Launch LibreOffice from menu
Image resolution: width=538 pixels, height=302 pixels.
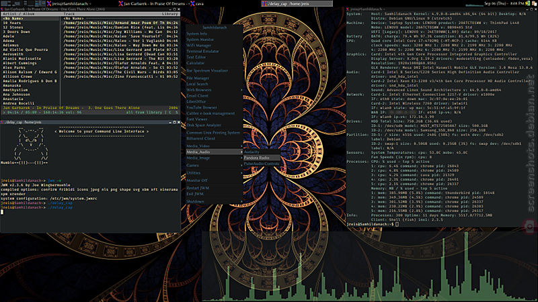point(214,101)
